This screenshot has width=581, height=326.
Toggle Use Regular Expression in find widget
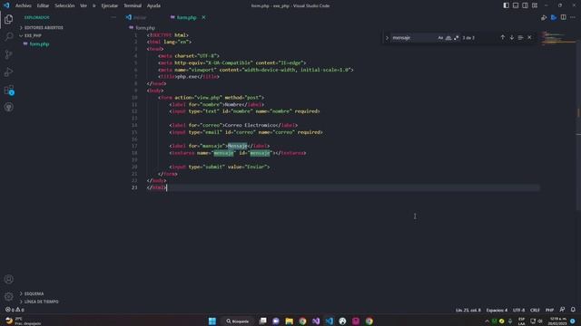(456, 38)
